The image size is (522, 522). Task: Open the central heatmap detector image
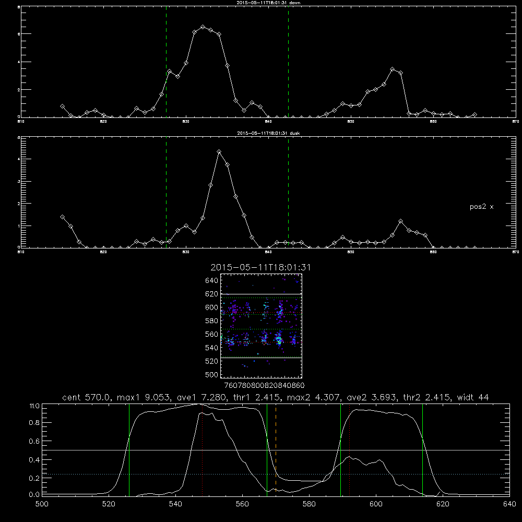pyautogui.click(x=261, y=326)
